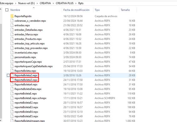
Task: Click file icon of reporteBoletaE.repx.schrepx
Action: pyautogui.click(x=12, y=98)
